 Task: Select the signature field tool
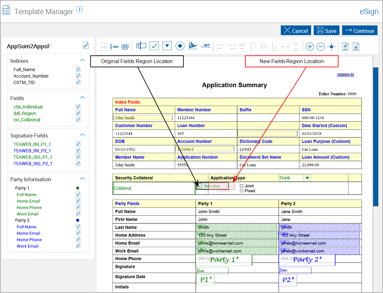click(193, 46)
